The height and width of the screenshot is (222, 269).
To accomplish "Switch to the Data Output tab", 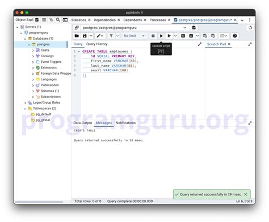I will [83, 123].
